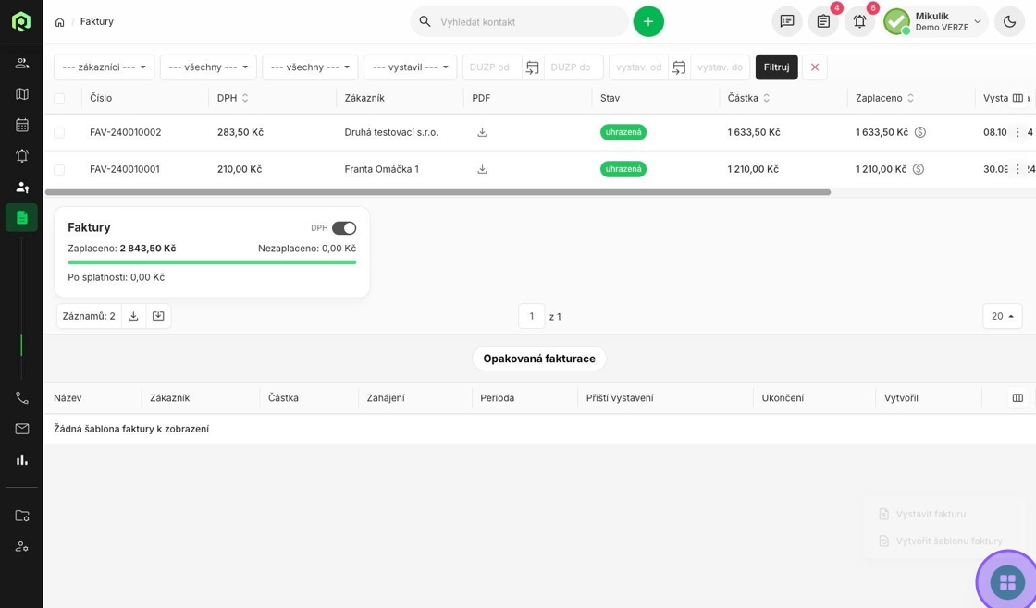
Task: Click the green plus add button
Action: coord(648,22)
